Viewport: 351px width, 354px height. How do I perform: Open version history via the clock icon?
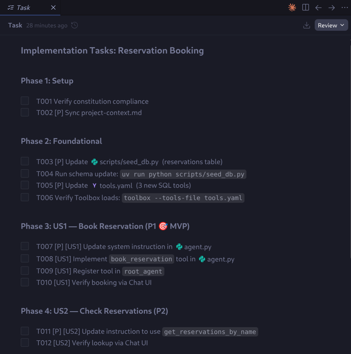point(74,25)
